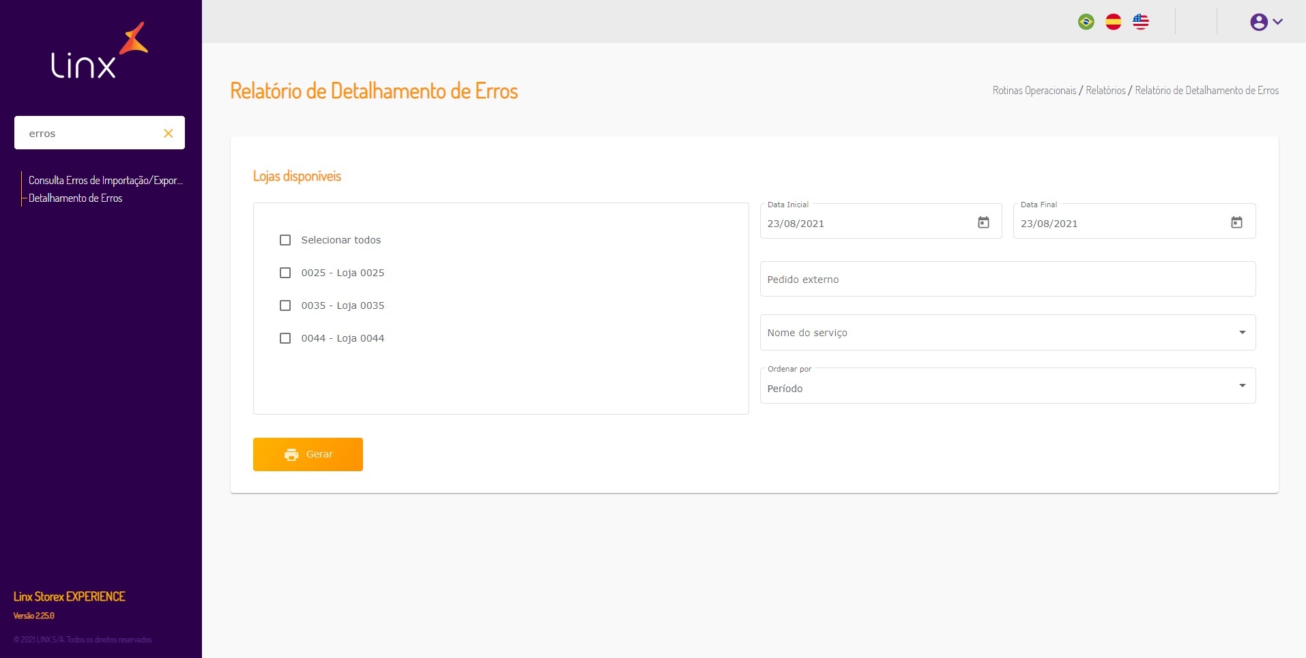Select 'Detalhamento de Erros' in sidebar
Image resolution: width=1306 pixels, height=658 pixels.
(75, 198)
